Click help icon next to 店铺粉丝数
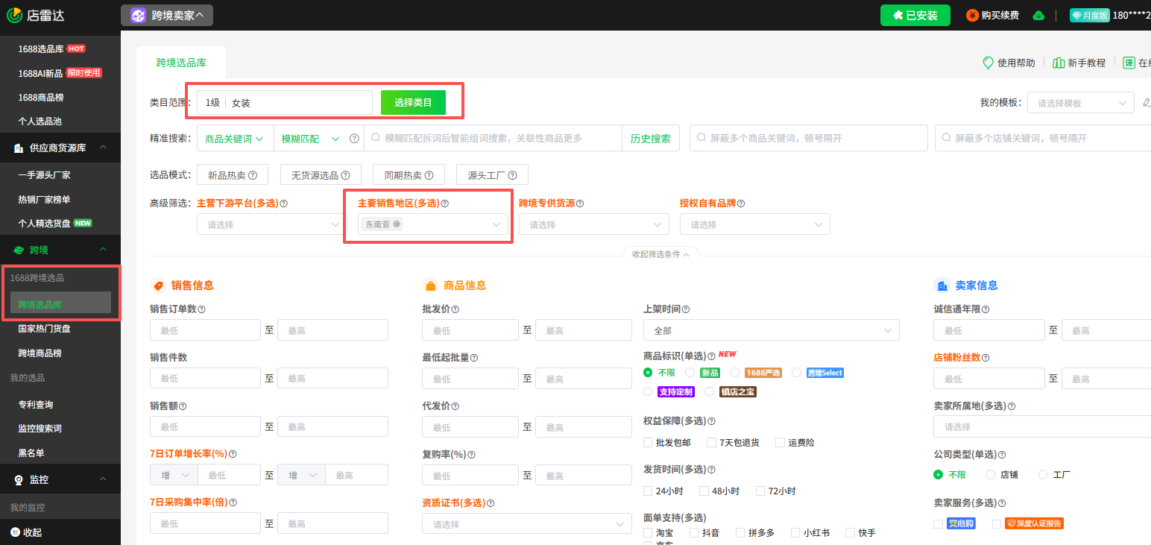Image resolution: width=1151 pixels, height=545 pixels. point(986,357)
